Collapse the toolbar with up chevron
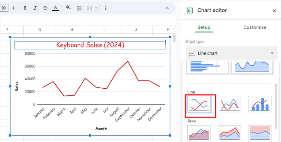This screenshot has height=142, width=281. coord(167,8)
